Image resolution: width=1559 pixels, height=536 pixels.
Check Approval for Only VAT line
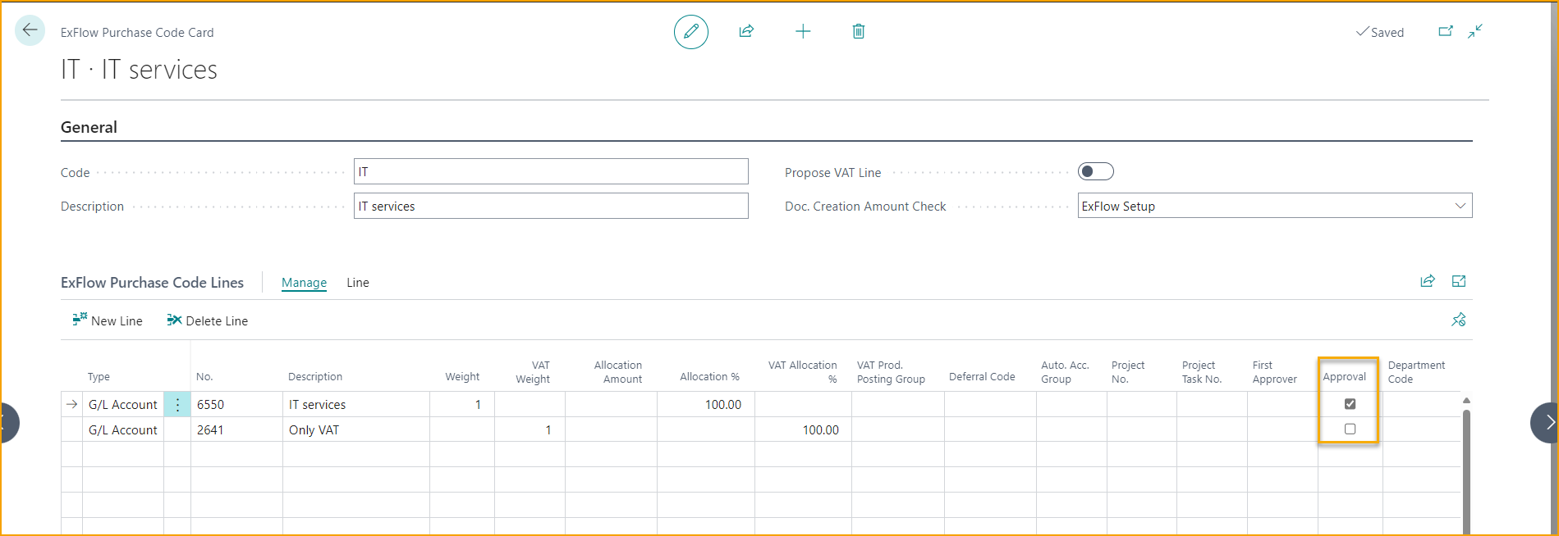coord(1350,429)
